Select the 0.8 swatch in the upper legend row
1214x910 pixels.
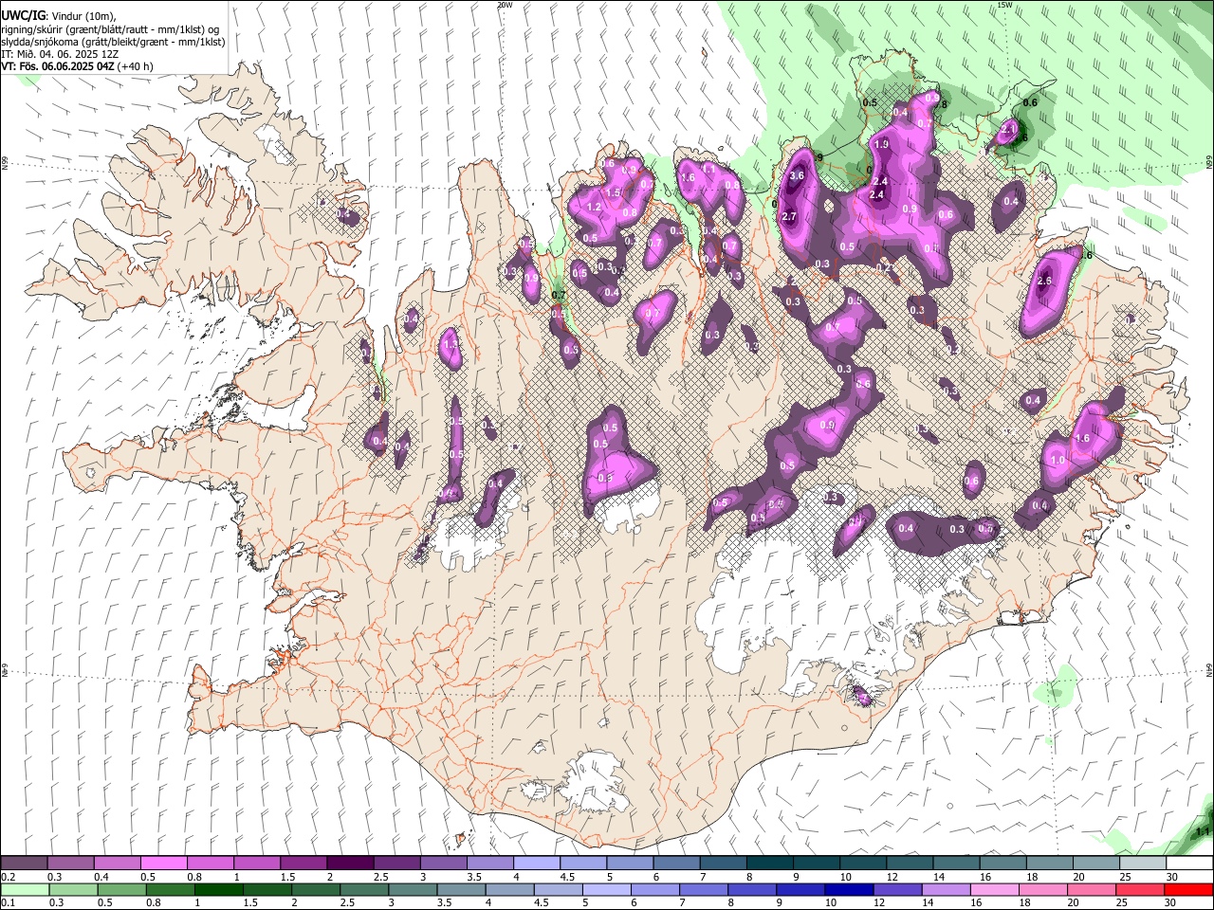210,863
